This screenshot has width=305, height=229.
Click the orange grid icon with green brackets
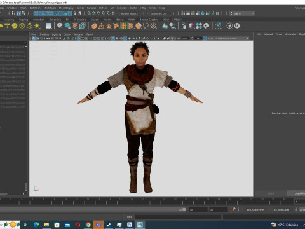pos(124,26)
